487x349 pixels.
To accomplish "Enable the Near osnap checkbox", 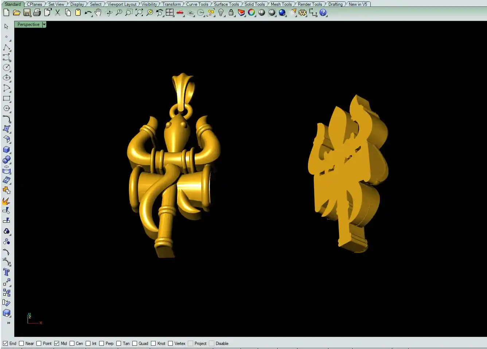I will point(22,344).
